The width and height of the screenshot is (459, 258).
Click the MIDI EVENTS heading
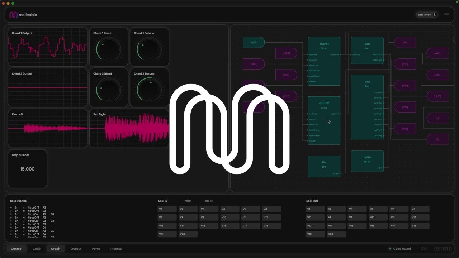19,201
